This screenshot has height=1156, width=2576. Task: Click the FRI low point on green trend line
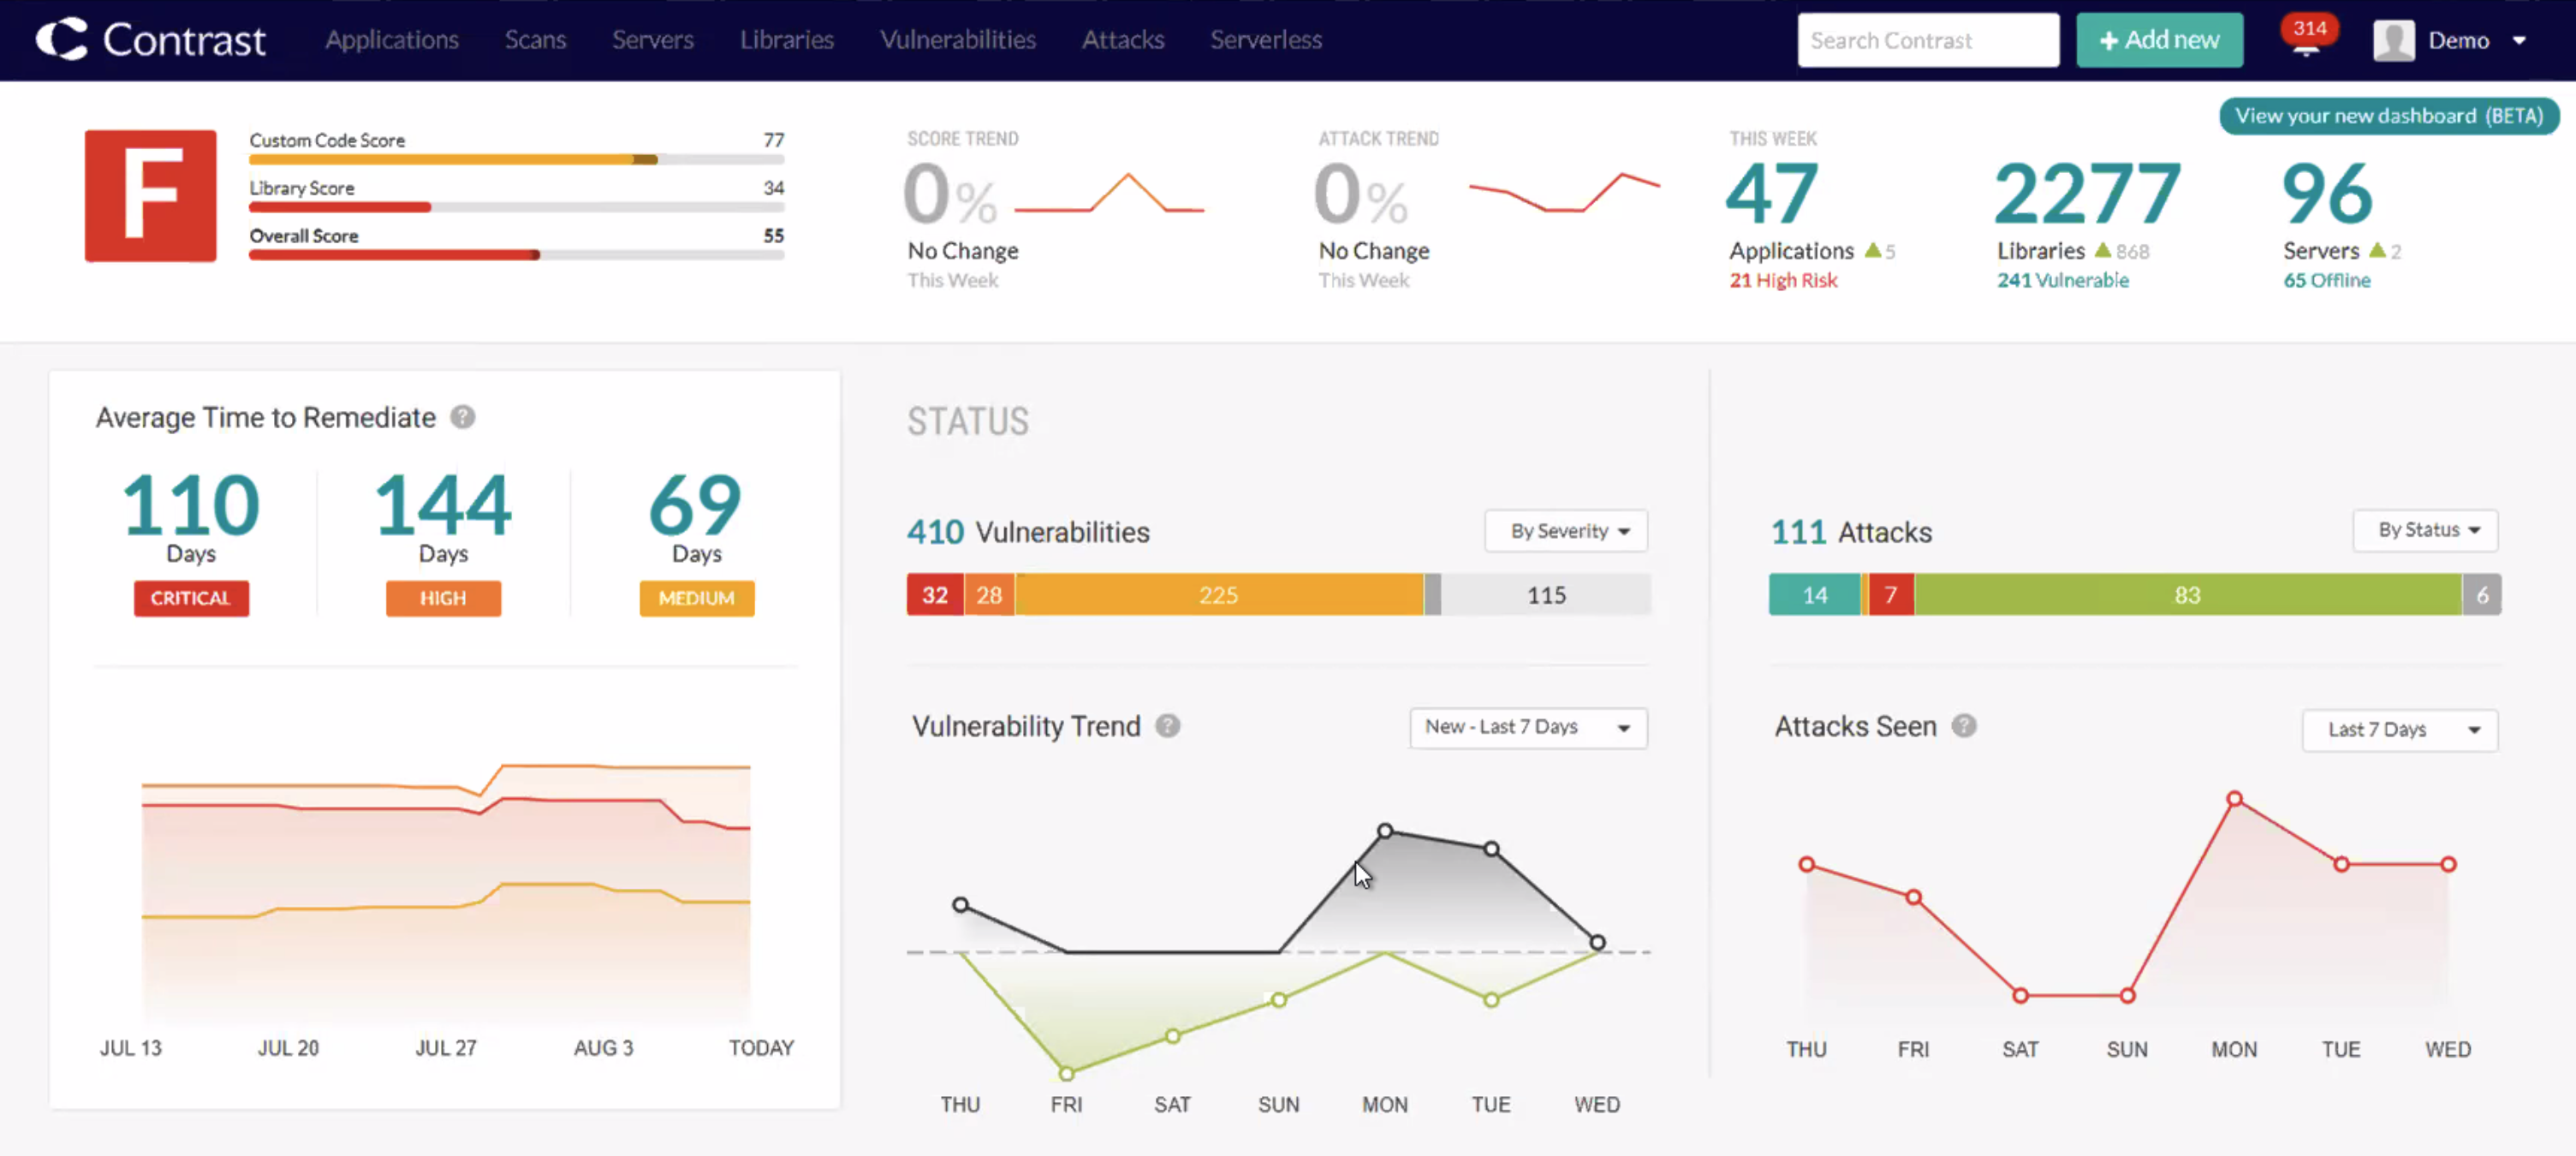point(1067,1074)
